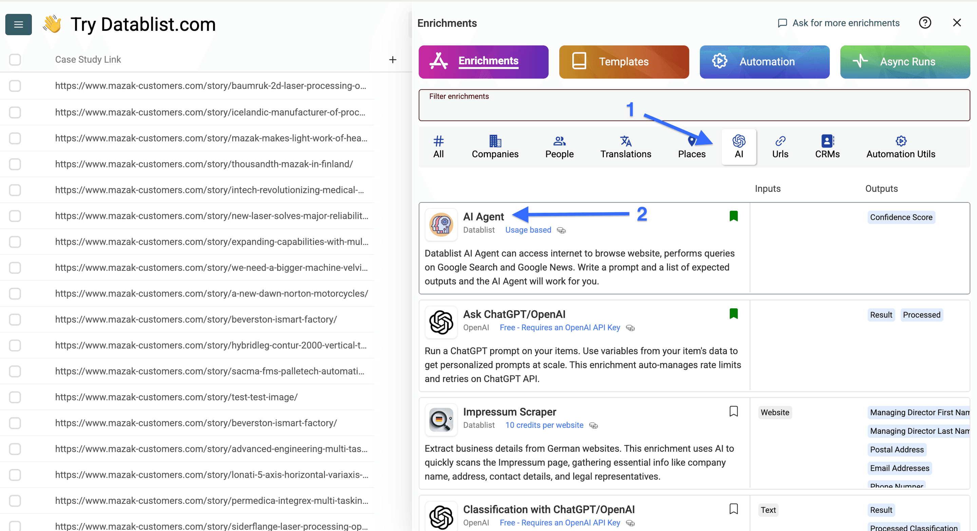
Task: Filter by Places category
Action: 691,147
